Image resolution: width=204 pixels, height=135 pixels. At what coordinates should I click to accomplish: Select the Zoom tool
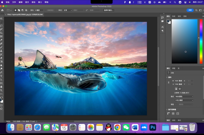1,90
